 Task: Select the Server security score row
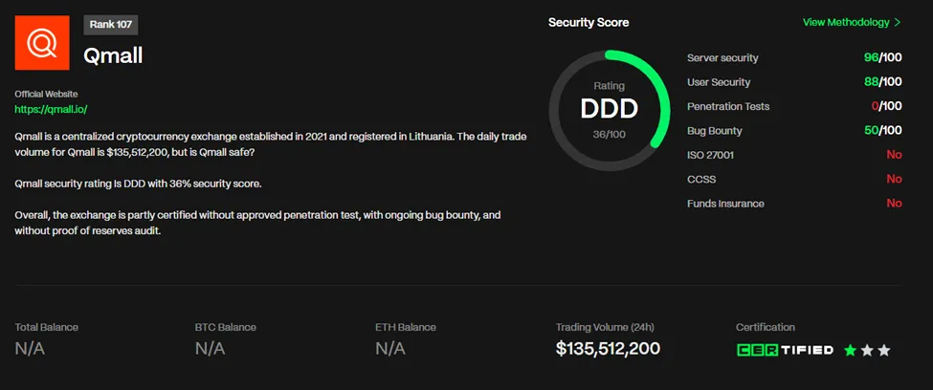(x=793, y=58)
